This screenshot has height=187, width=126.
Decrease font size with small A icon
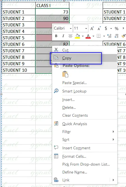(99, 28)
